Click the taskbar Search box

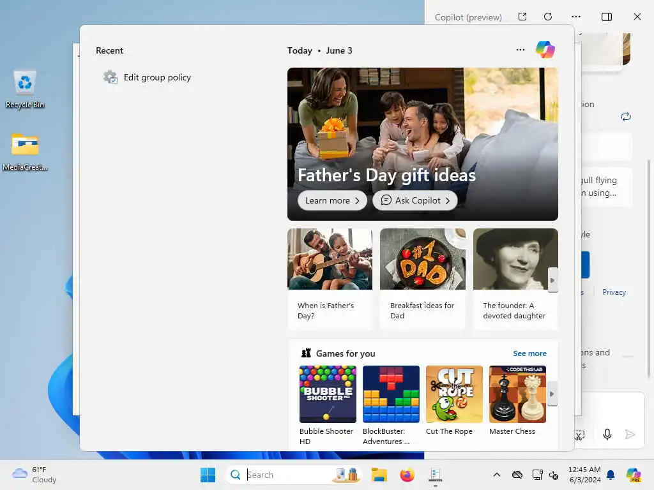click(x=293, y=475)
